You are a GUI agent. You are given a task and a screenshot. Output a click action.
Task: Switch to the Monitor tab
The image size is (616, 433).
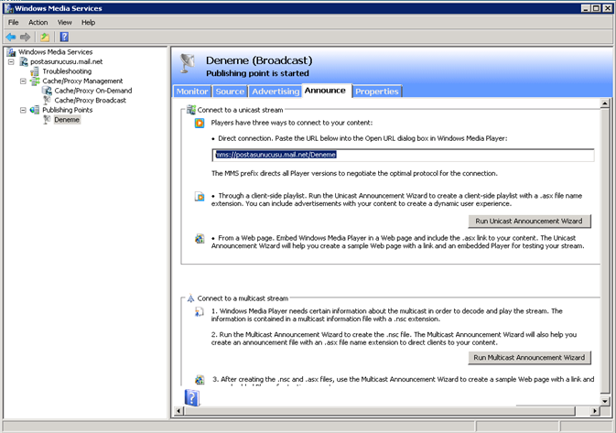(192, 92)
